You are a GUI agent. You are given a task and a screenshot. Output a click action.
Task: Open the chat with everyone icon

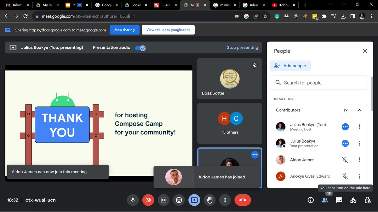click(339, 200)
